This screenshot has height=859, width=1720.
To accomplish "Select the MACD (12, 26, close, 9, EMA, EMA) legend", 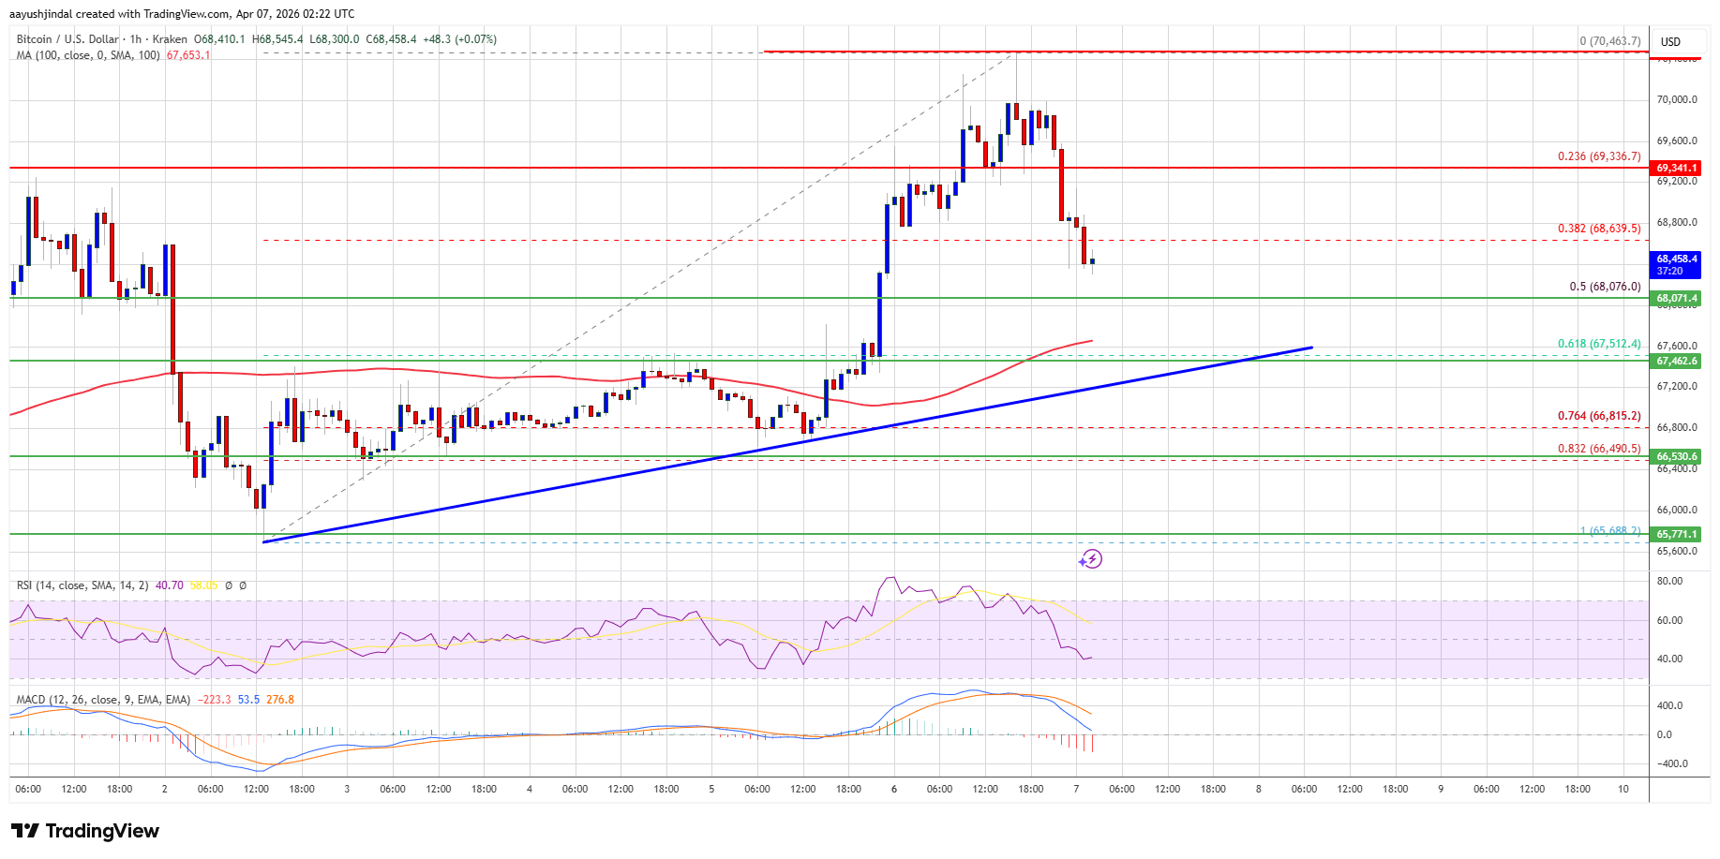I will [103, 700].
